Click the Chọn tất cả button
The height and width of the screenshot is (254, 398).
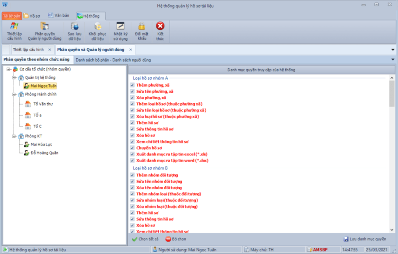(145, 239)
